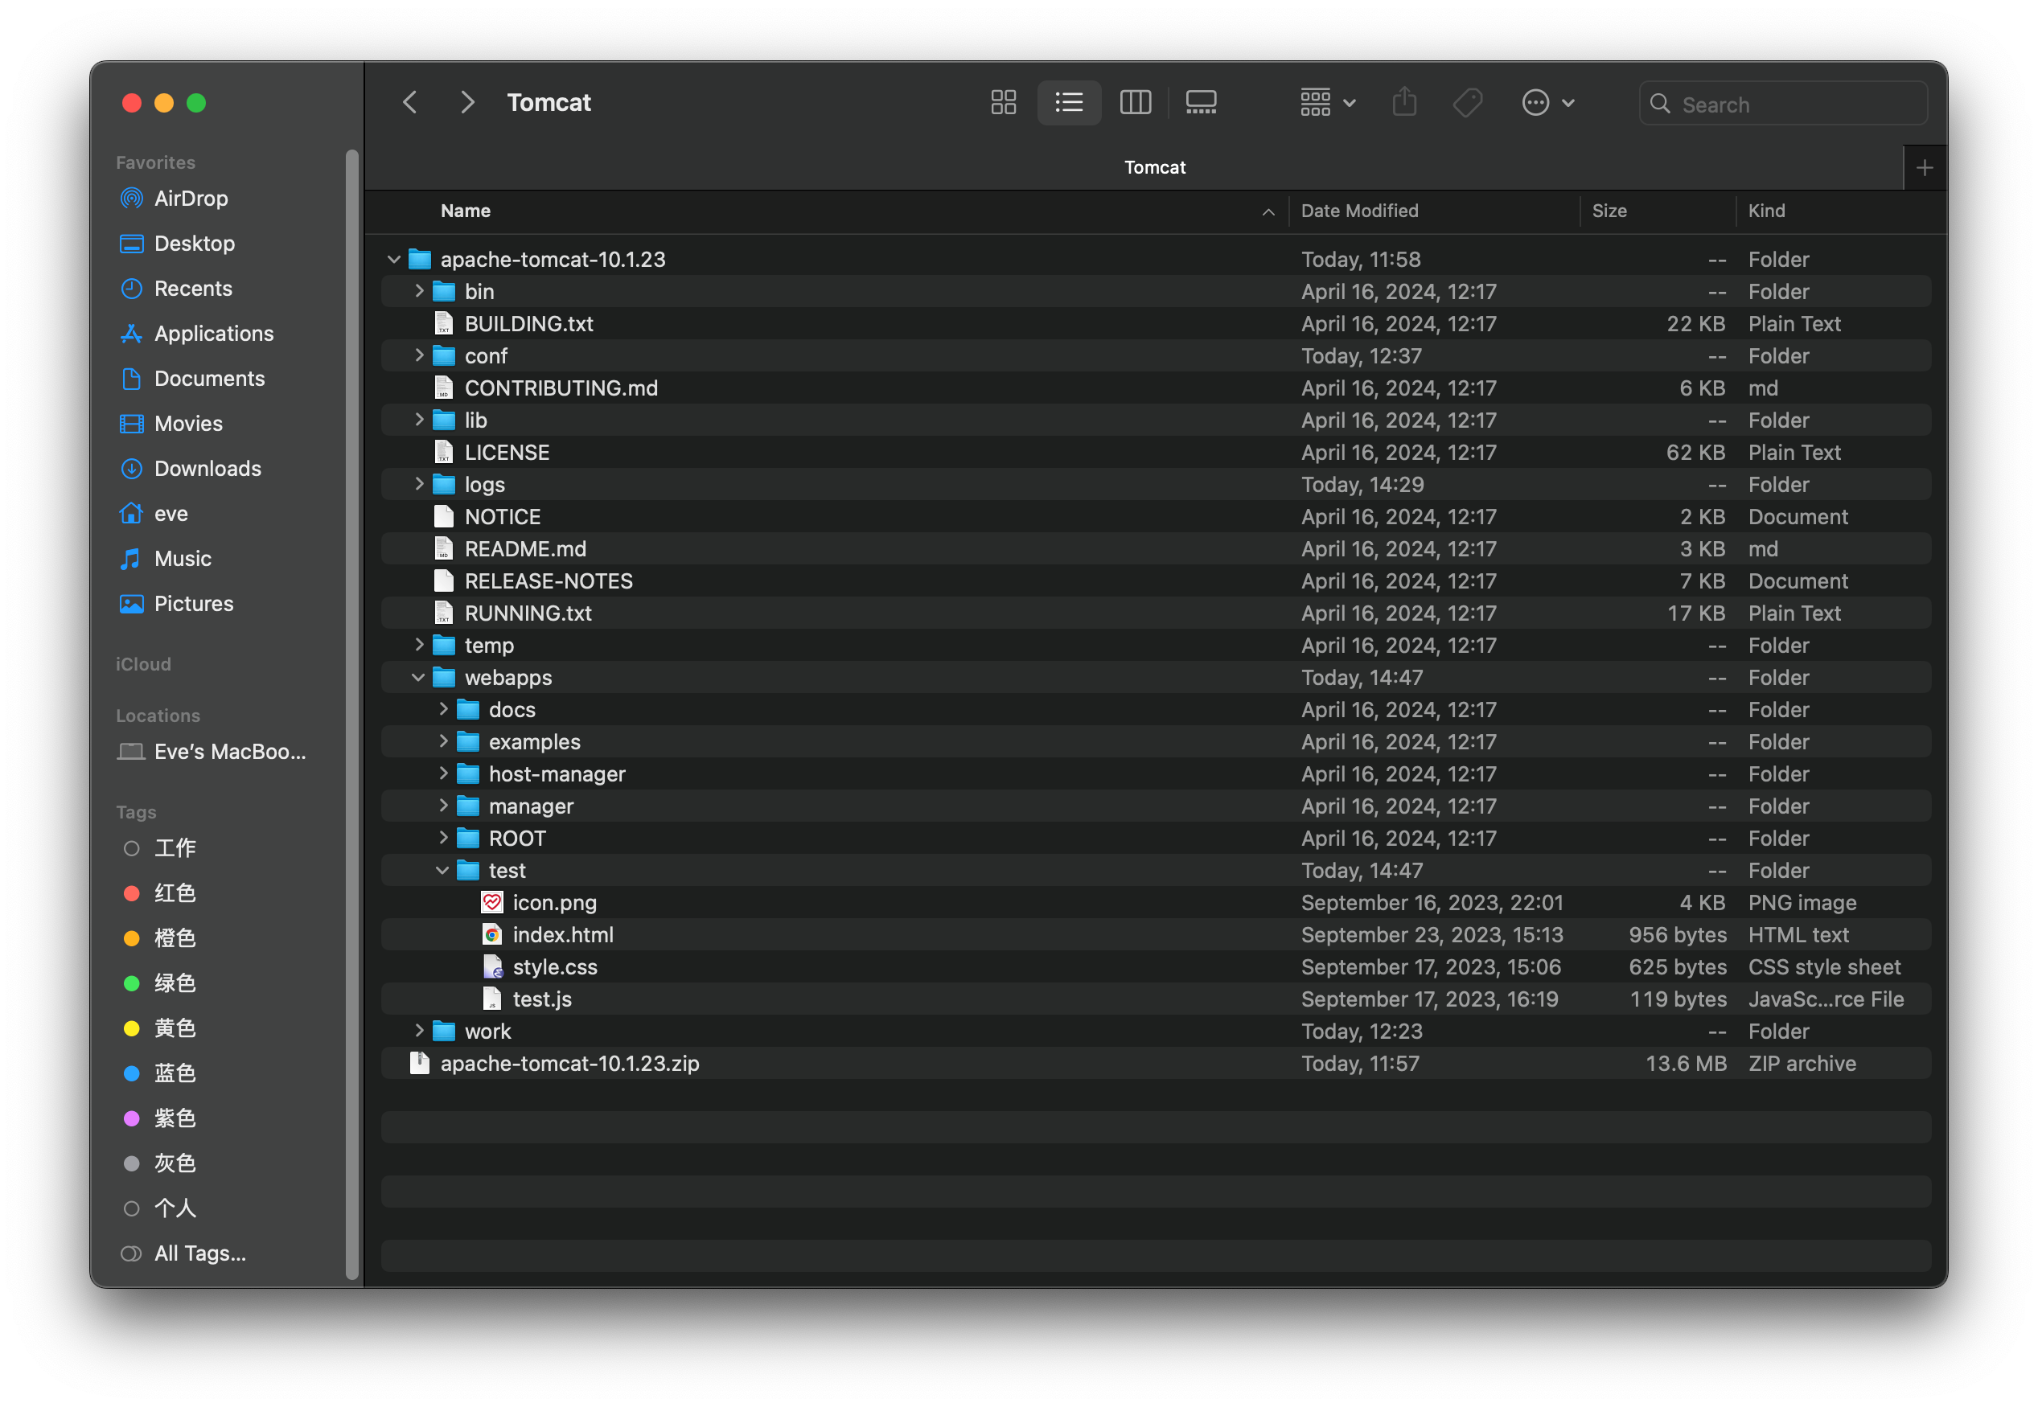This screenshot has width=2038, height=1407.
Task: Collapse the apache-tomcat-10.1.23 folder
Action: 394,259
